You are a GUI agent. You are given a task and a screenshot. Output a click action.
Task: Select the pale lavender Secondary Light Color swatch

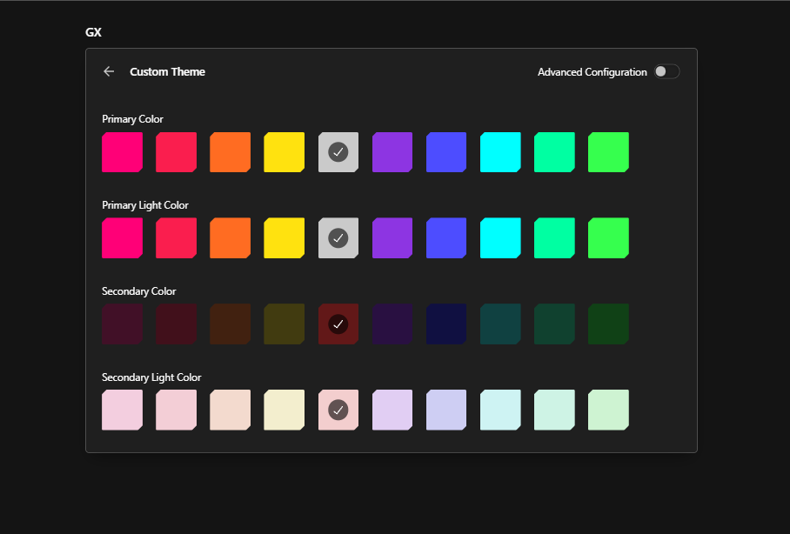tap(392, 410)
